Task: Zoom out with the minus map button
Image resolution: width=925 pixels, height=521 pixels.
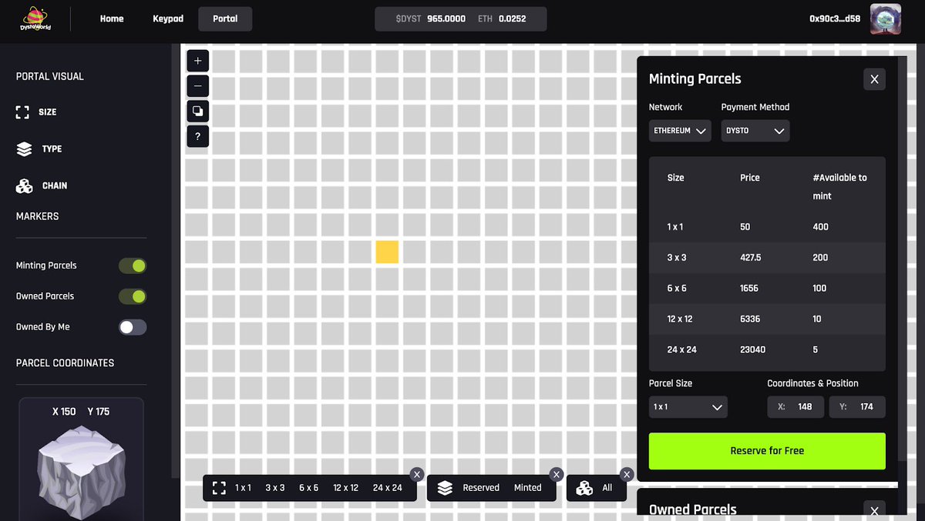Action: pos(198,85)
